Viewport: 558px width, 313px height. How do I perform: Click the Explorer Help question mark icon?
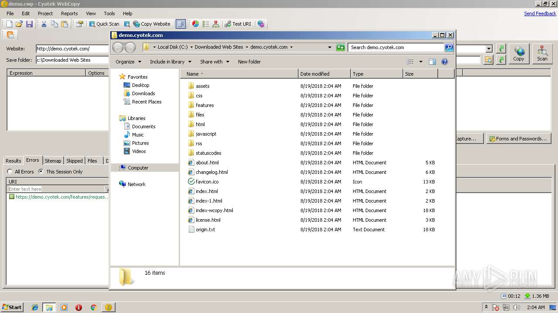(x=445, y=62)
